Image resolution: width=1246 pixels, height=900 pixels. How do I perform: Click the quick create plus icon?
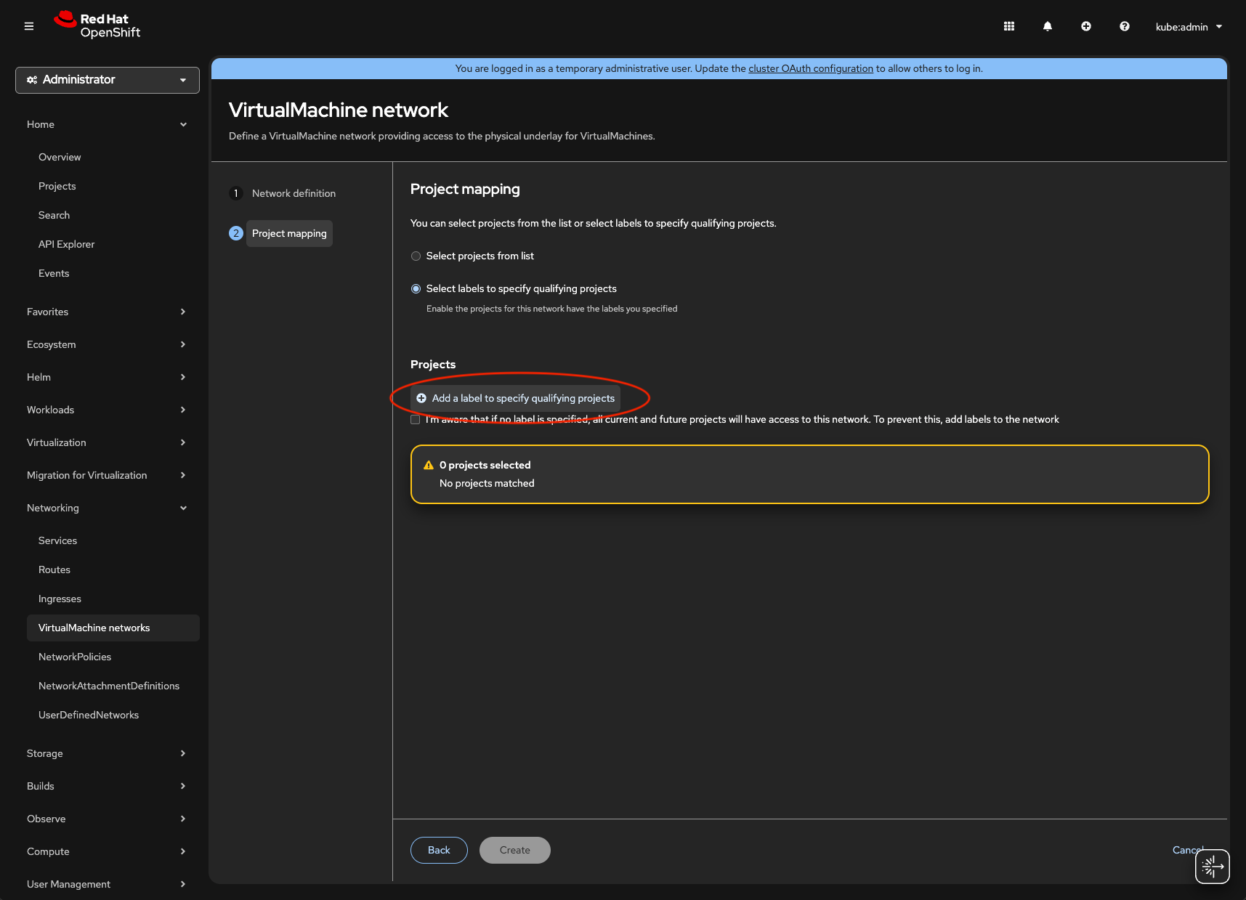[1086, 26]
